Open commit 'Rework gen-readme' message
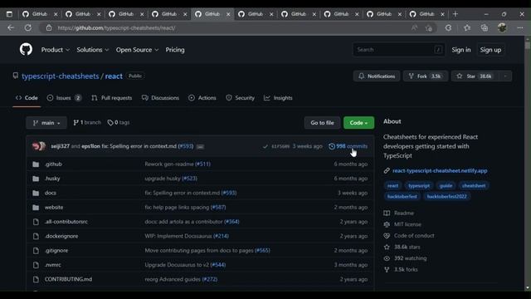 tap(169, 164)
